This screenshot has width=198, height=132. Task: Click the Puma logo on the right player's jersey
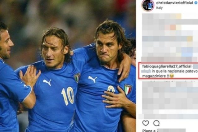coord(93,79)
